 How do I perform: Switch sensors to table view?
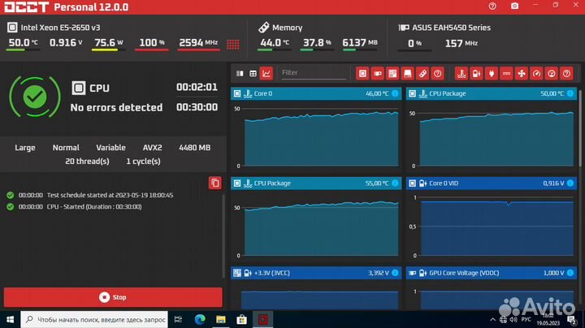pos(253,73)
